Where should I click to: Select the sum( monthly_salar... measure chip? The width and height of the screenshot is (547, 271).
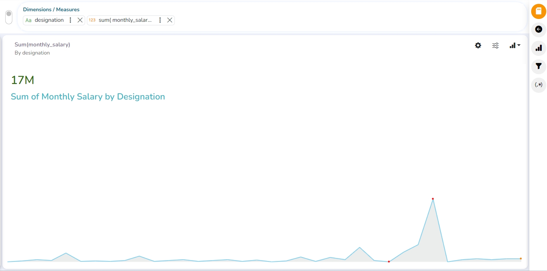pyautogui.click(x=131, y=20)
